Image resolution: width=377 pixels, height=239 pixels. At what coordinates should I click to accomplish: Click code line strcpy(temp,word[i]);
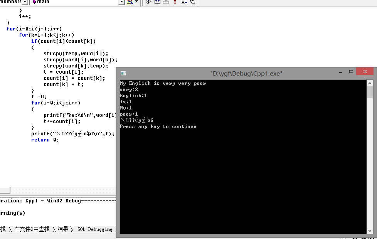tap(76, 54)
